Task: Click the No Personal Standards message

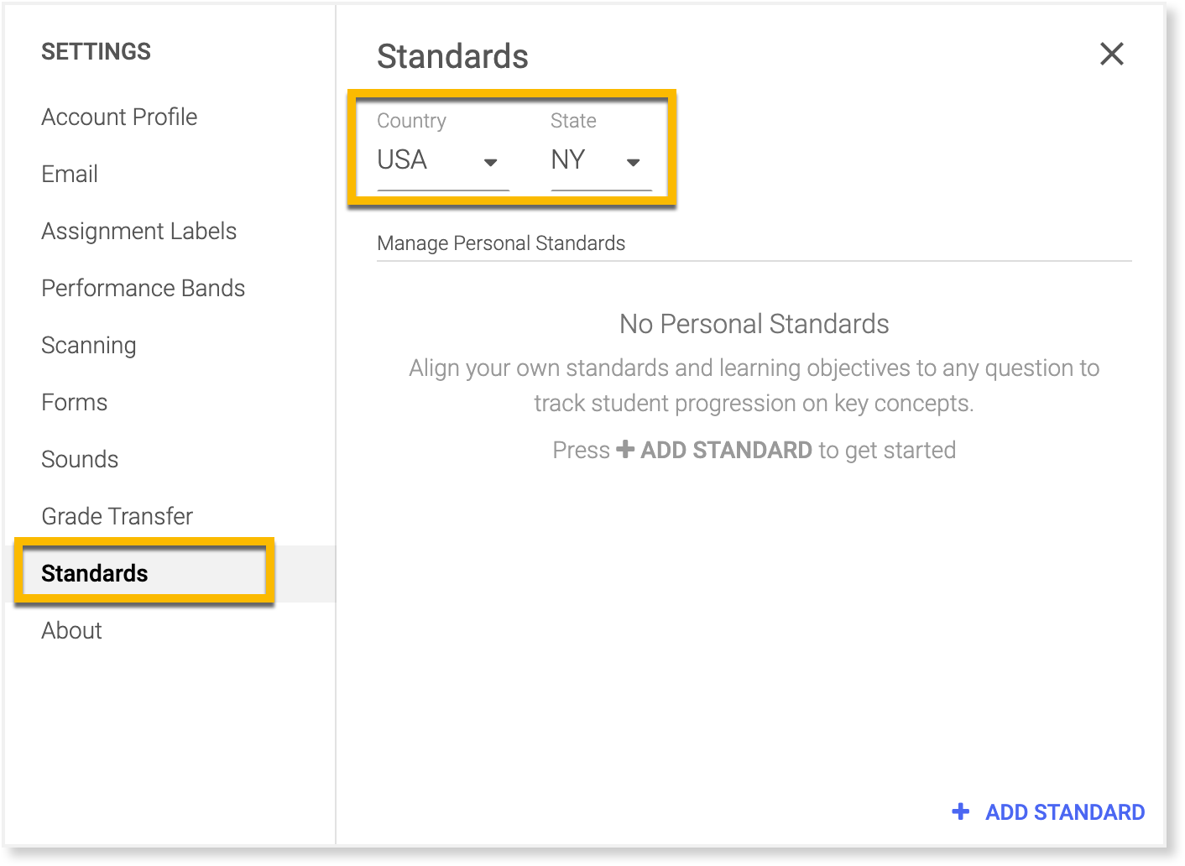Action: pos(754,324)
